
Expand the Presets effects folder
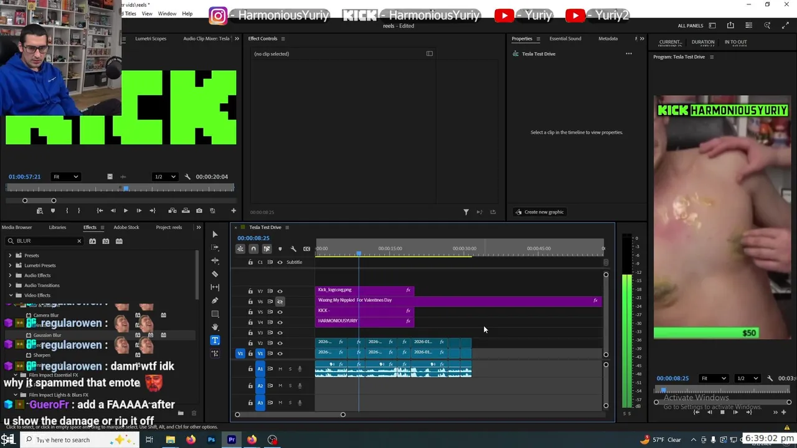click(x=9, y=255)
